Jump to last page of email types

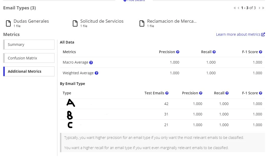tap(263, 8)
